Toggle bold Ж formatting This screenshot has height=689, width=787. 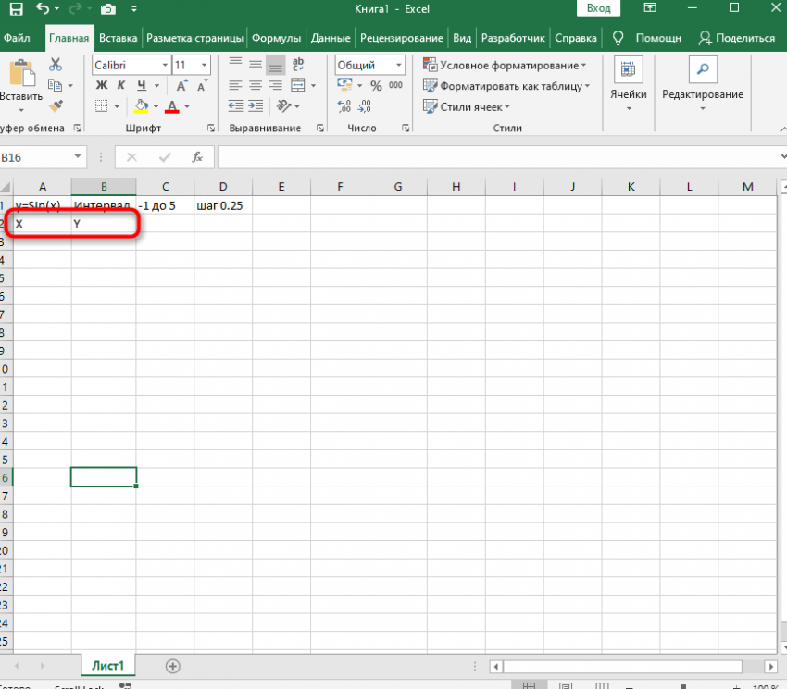point(102,86)
